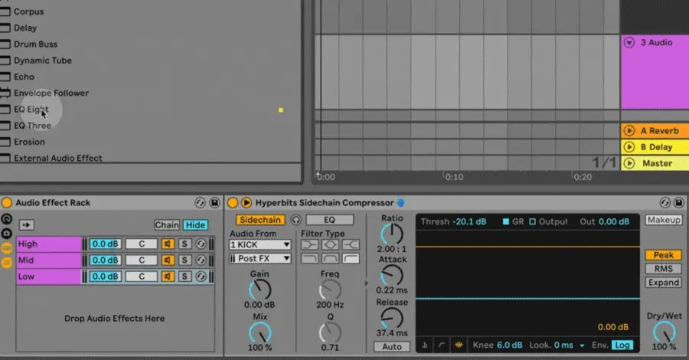
Task: Click the Attack knob
Action: click(391, 276)
